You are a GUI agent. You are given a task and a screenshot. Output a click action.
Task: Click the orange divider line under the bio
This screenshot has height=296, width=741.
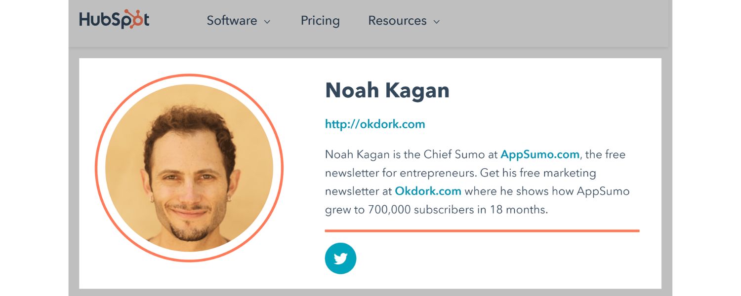pos(482,230)
